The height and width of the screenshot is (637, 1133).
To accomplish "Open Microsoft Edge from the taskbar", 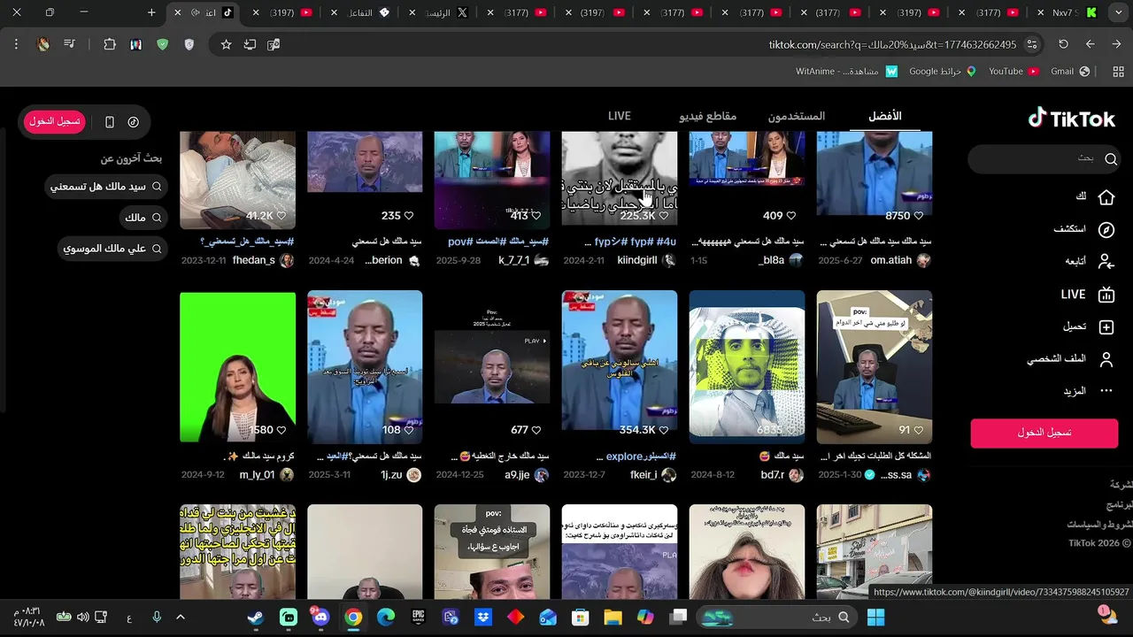I will point(386,617).
